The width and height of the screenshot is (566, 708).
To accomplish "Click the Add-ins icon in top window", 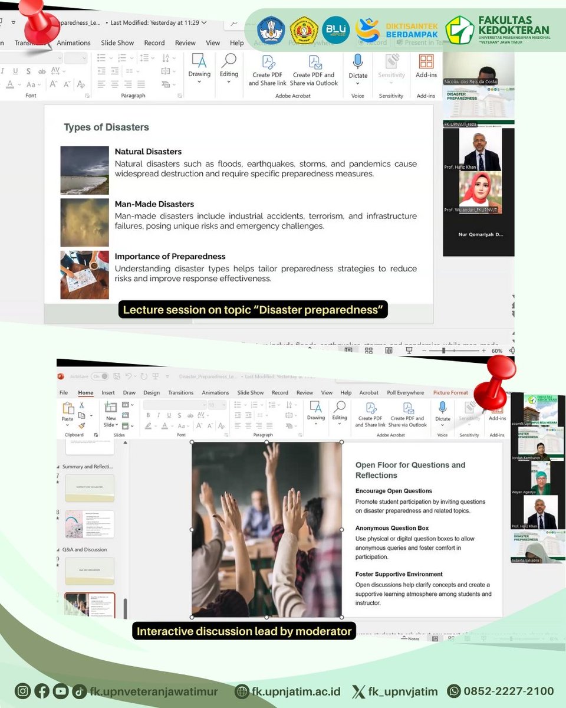I will click(426, 61).
